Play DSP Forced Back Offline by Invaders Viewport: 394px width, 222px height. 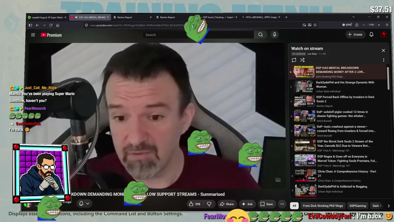(338, 101)
